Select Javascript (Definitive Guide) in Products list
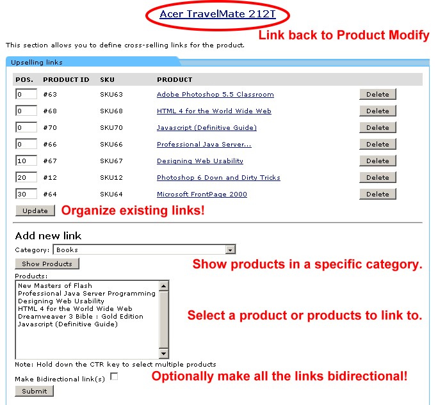 coord(68,324)
